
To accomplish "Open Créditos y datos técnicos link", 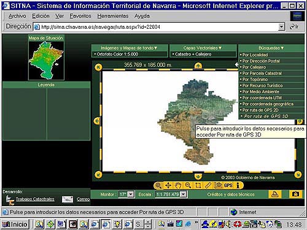I will tap(231, 194).
